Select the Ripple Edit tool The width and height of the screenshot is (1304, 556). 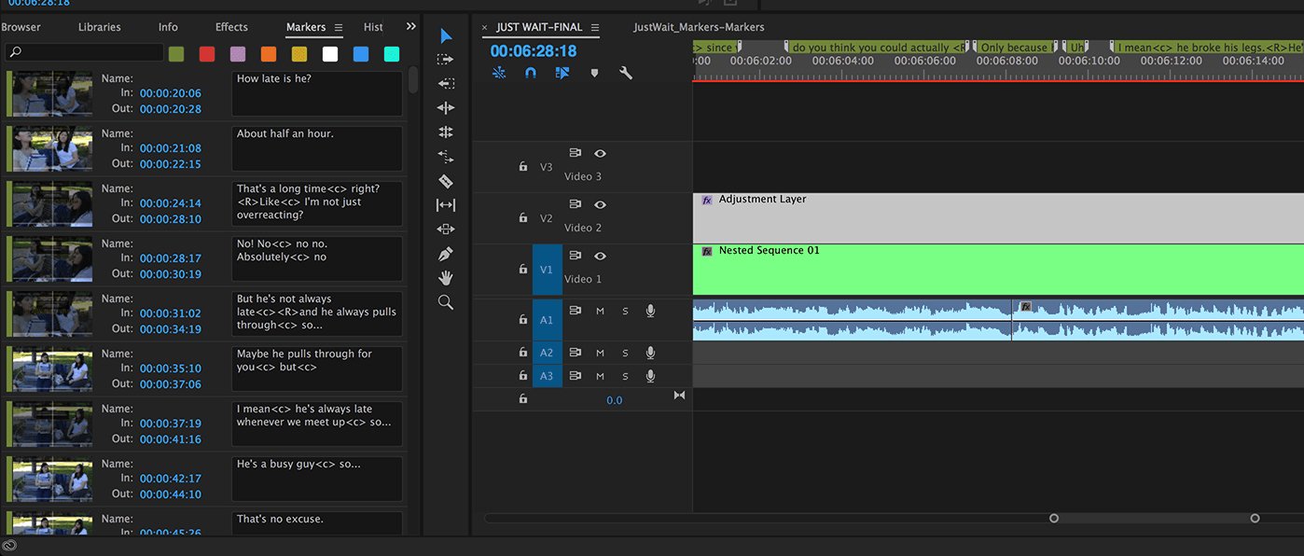tap(446, 108)
